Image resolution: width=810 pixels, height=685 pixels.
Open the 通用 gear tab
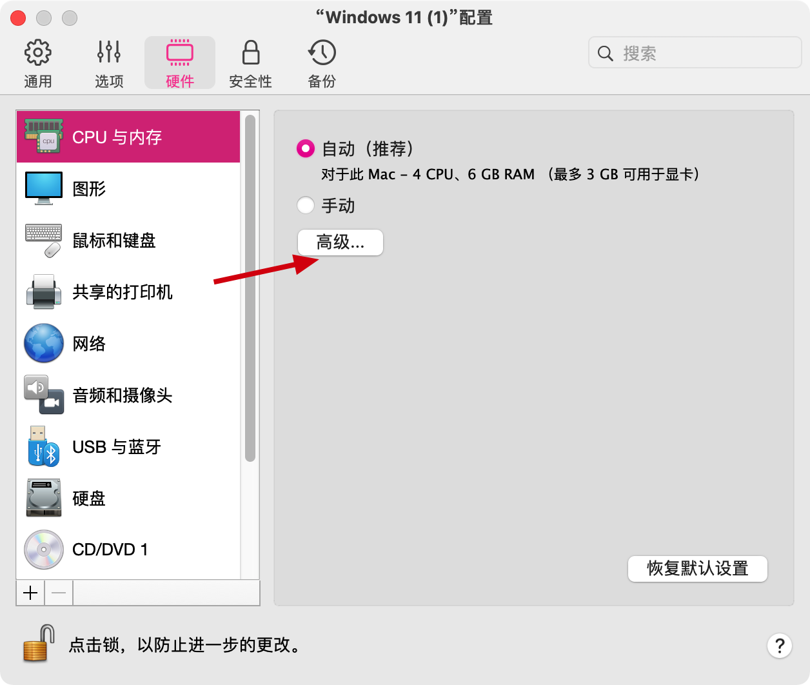[38, 63]
